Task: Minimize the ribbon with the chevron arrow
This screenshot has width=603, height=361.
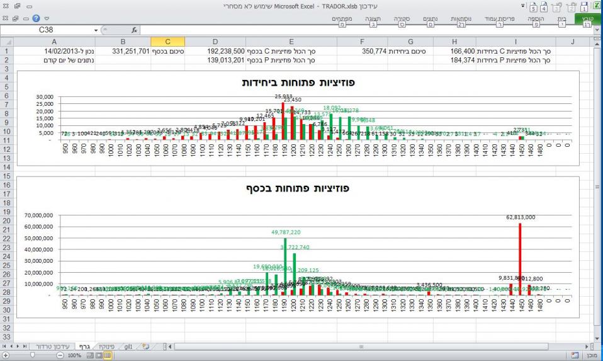Action: pos(47,20)
